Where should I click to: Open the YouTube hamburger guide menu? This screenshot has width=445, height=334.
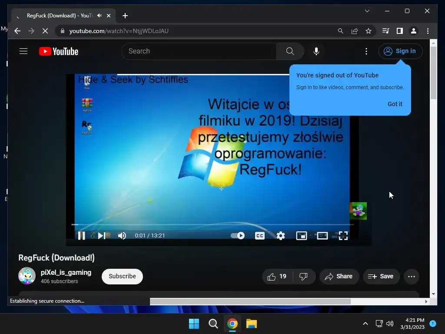click(23, 51)
